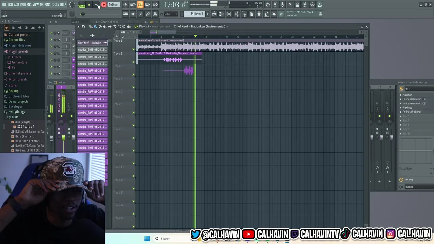
Task: Click the 160.000 tempo field
Action: [113, 5]
